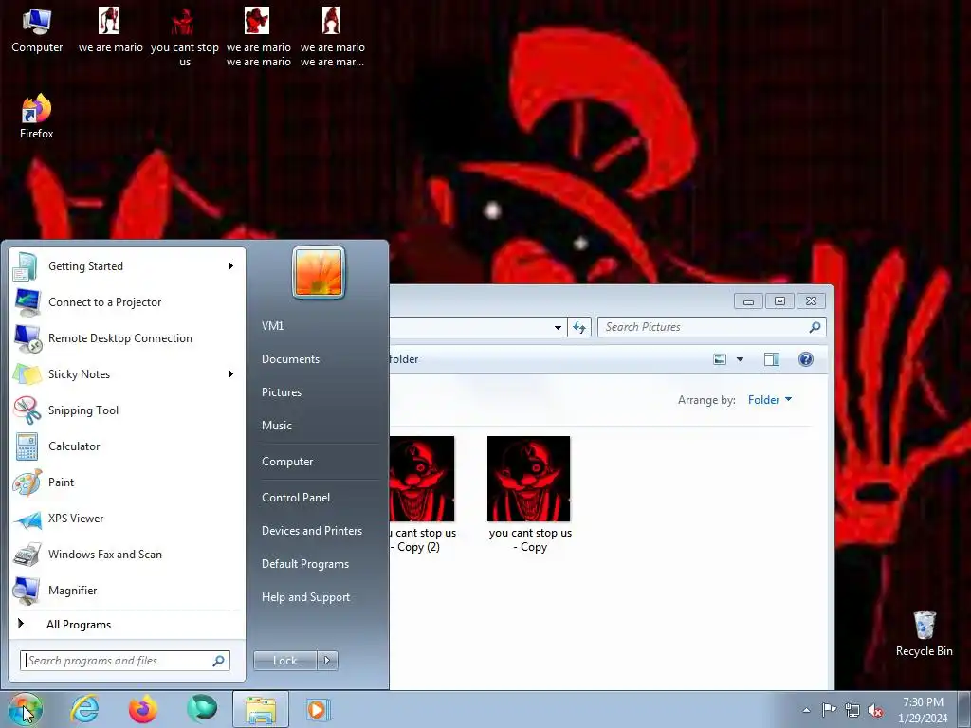Screen dimensions: 971x728
Task: Click the New folder toolbar button in Explorer
Action: tap(404, 359)
